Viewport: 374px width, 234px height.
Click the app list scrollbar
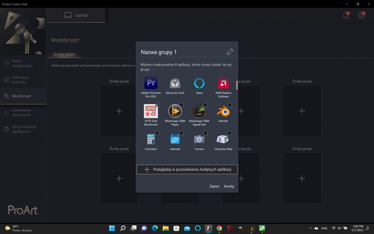point(237,85)
